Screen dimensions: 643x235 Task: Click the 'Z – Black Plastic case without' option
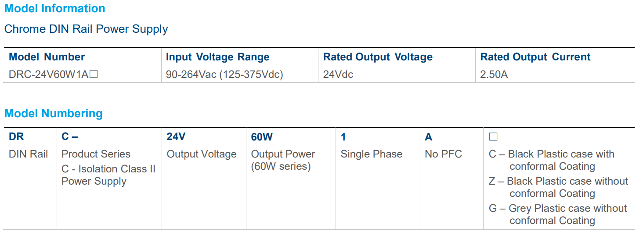point(558,181)
